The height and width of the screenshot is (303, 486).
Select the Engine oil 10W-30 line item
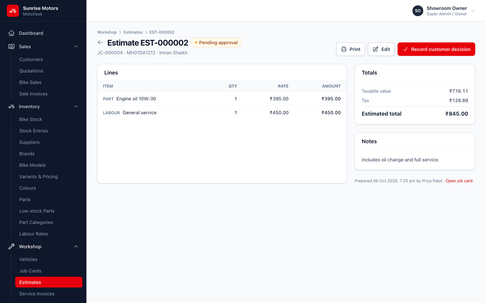coord(222,99)
